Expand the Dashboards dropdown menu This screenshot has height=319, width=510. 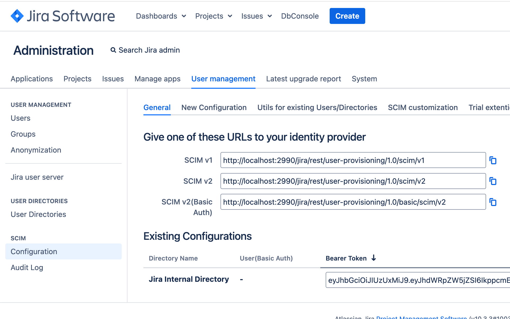(x=161, y=16)
